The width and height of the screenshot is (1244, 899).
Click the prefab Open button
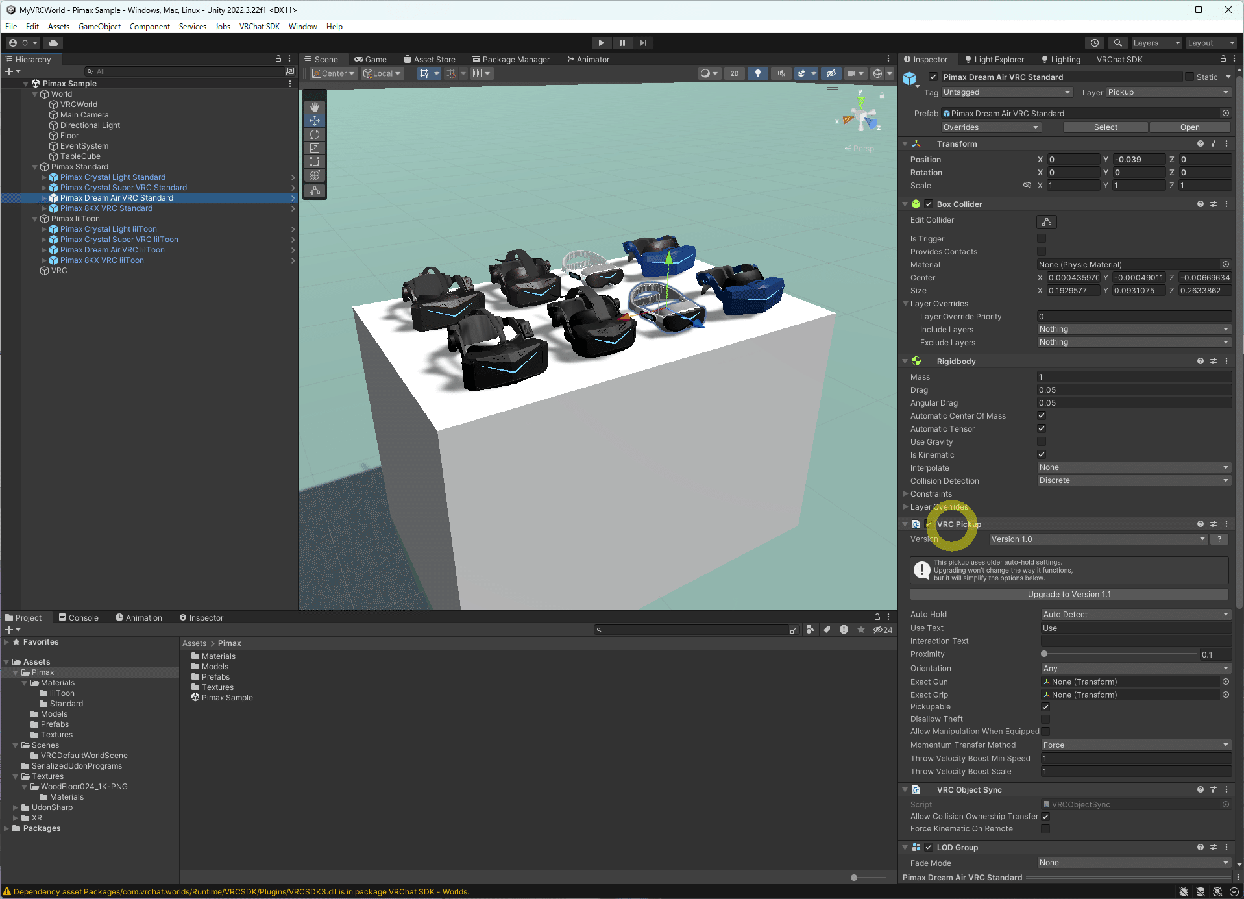pos(1189,127)
